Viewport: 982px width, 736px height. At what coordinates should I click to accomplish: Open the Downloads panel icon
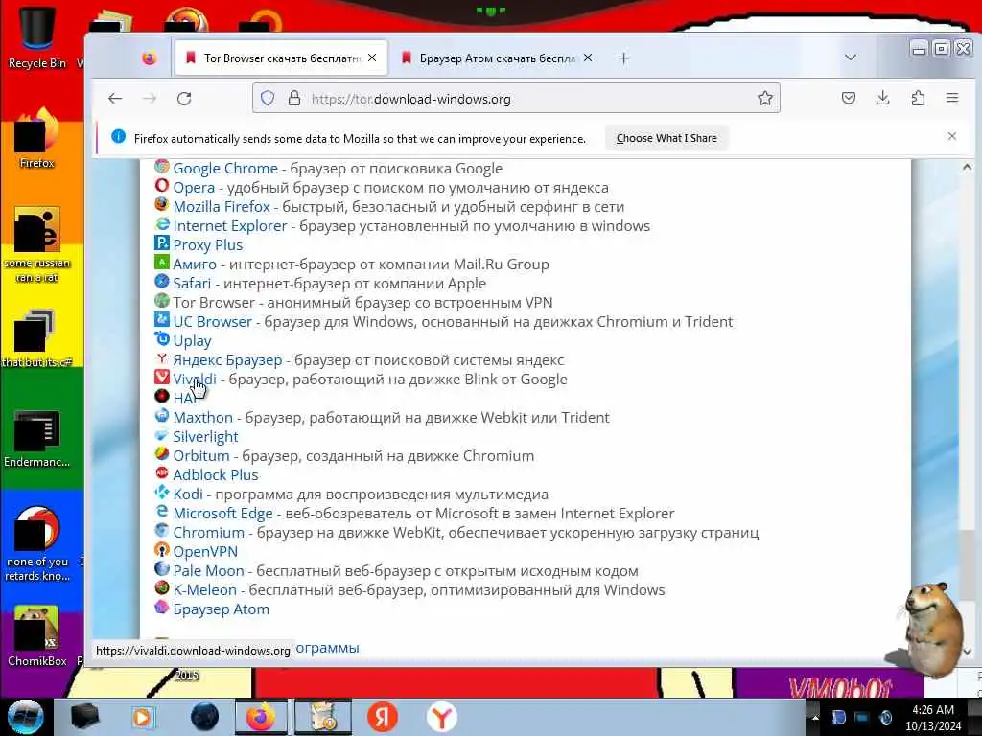[883, 99]
